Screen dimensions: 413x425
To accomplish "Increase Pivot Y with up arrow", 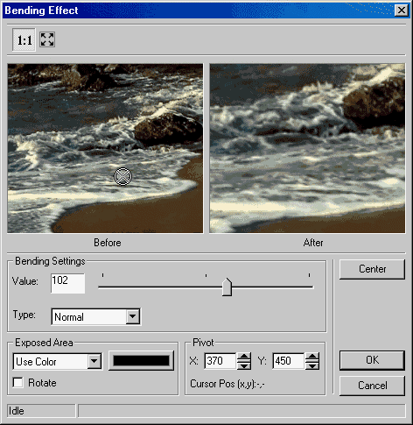I will pos(312,357).
